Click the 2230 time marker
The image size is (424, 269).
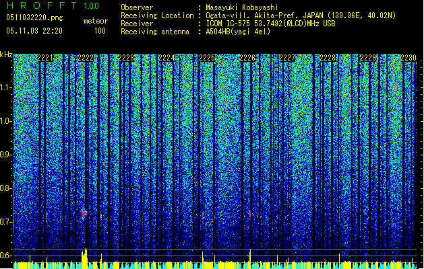click(408, 58)
